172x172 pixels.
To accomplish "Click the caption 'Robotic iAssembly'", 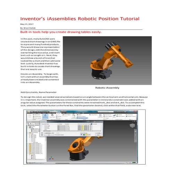I will 107,88.
